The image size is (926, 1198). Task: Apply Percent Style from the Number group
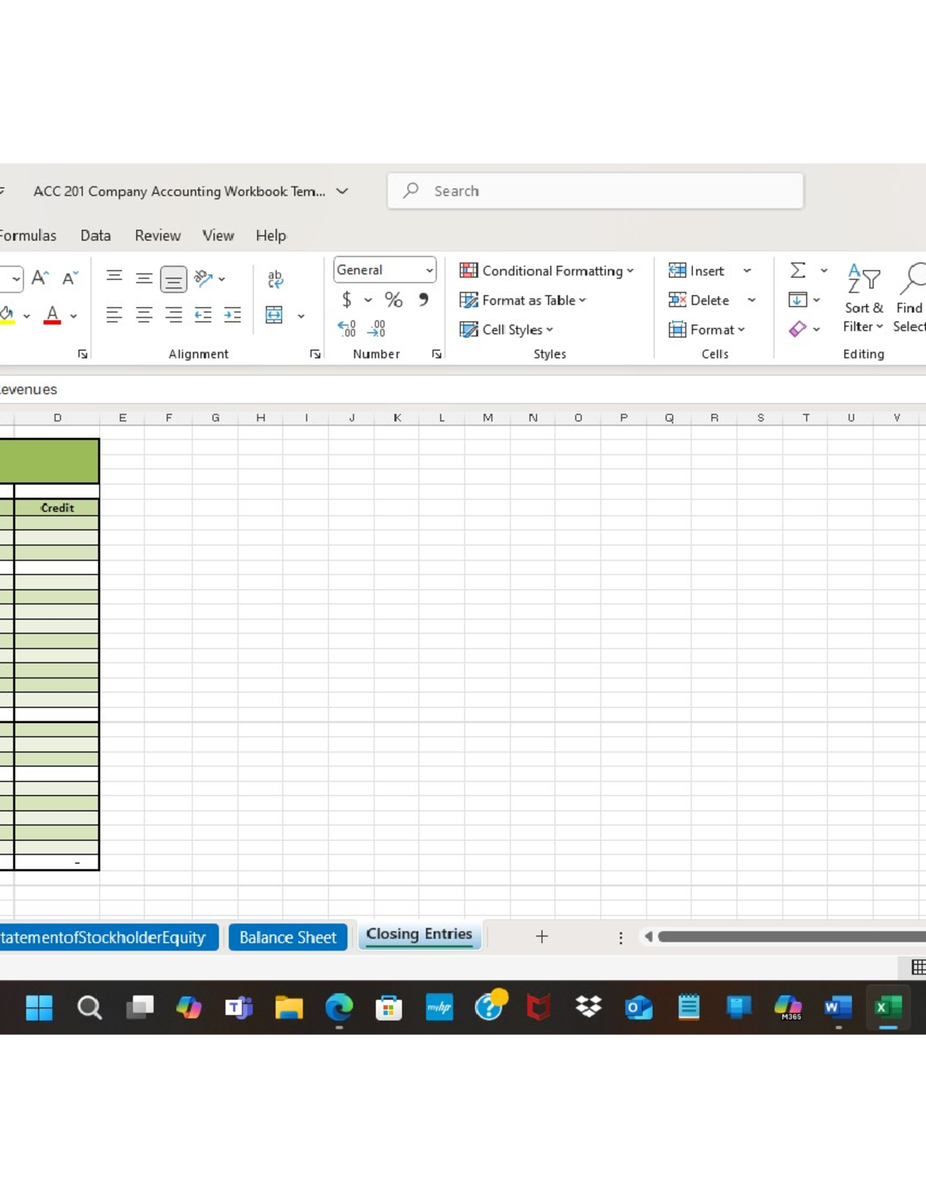pos(394,300)
